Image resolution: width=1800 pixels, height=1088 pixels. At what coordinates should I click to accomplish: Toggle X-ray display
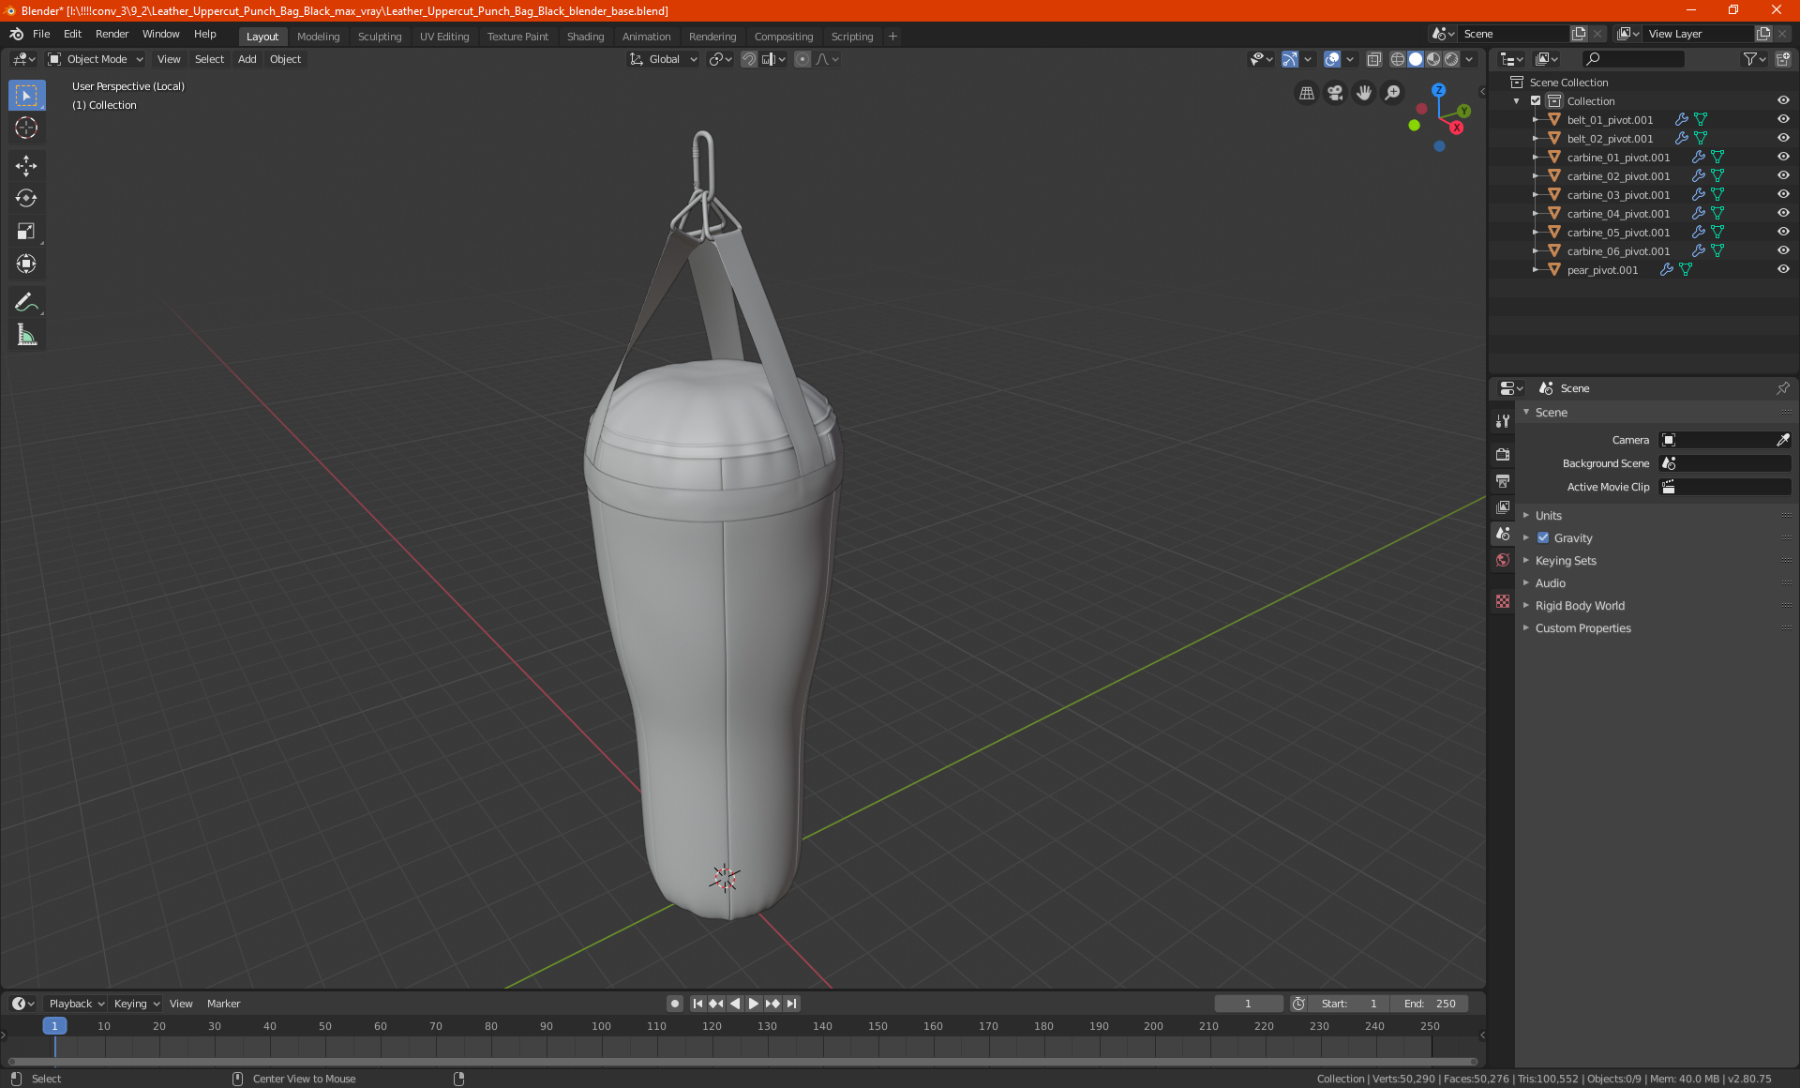[1373, 59]
